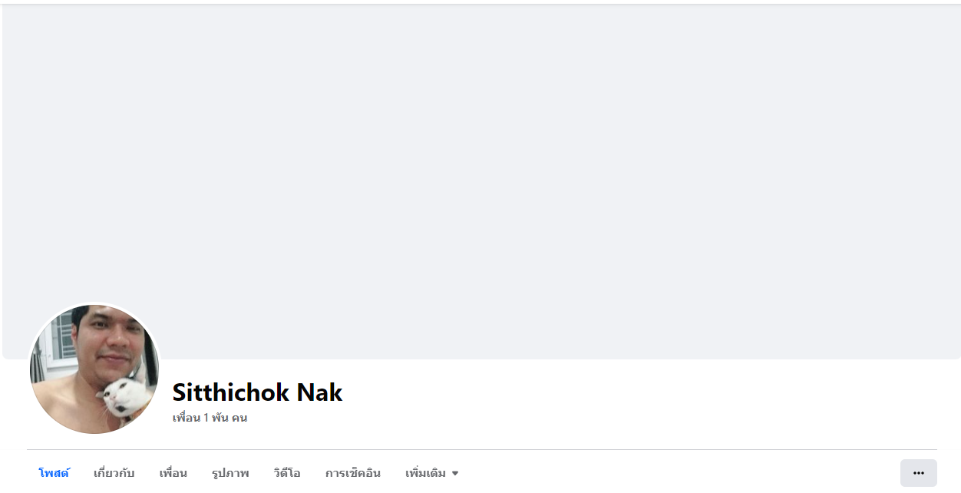
Task: Click the เพื่อน 1 พัน คน friends count
Action: tap(210, 418)
